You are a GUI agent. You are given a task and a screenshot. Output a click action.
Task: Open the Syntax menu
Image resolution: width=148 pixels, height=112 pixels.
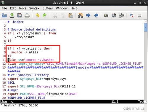pyautogui.click(x=34, y=8)
